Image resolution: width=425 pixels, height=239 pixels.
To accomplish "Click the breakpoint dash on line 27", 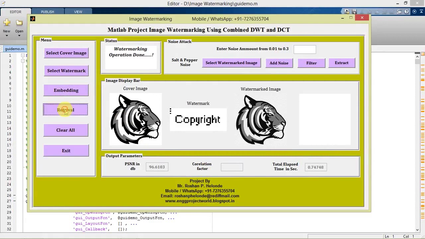I will point(14,201).
